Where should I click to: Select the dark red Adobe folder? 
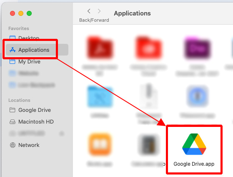click(100, 47)
